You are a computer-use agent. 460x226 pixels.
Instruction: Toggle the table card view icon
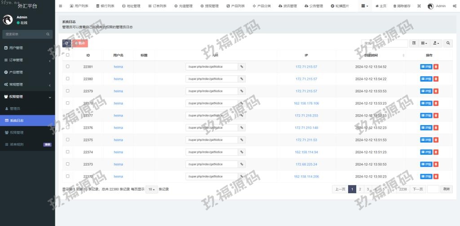(x=414, y=43)
